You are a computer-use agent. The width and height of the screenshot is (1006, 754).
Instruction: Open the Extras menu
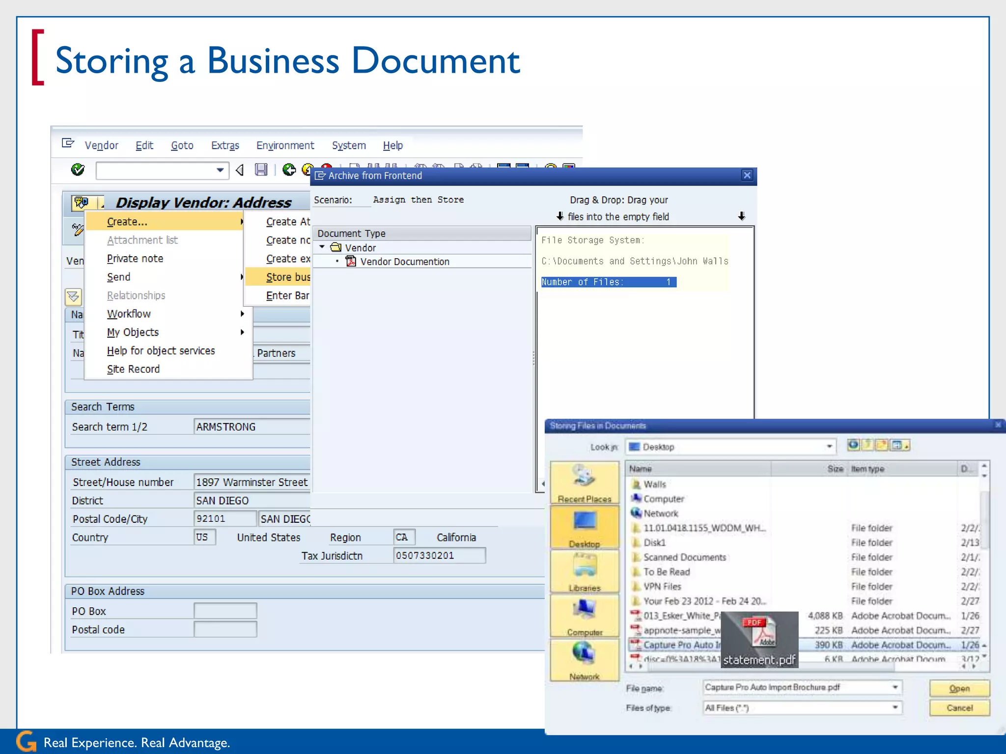pyautogui.click(x=225, y=145)
